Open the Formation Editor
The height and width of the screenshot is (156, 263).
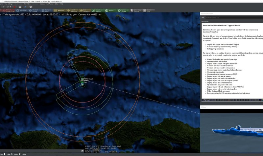pyautogui.click(x=46, y=11)
